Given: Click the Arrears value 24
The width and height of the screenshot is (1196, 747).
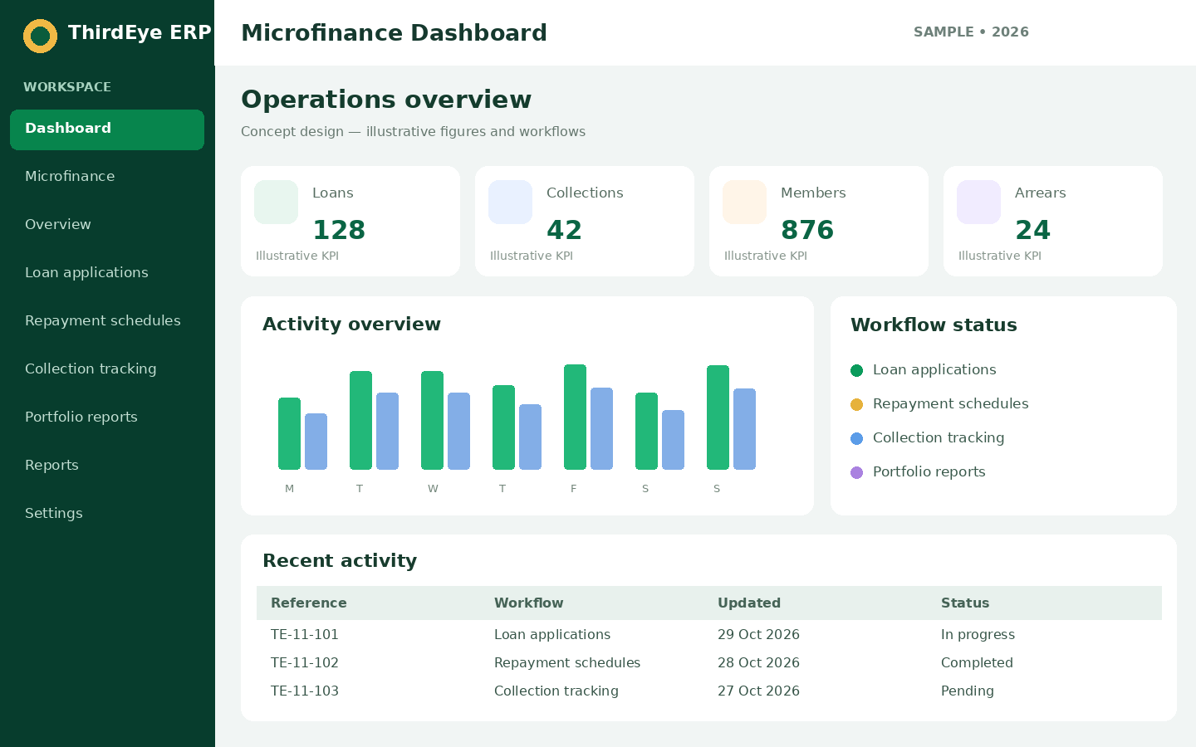Looking at the screenshot, I should (x=1032, y=230).
